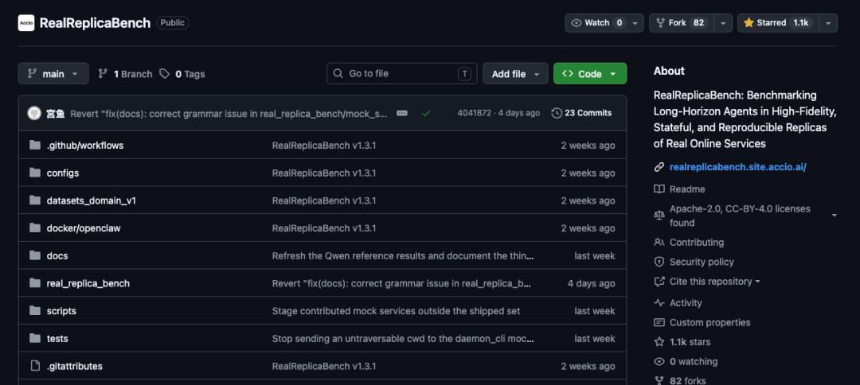Visit realreplicabench.site.accio.ai website link
860x385 pixels.
pyautogui.click(x=737, y=167)
